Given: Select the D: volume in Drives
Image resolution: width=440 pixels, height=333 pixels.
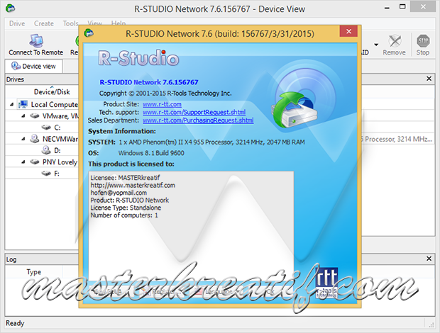Looking at the screenshot, I should pos(57,151).
